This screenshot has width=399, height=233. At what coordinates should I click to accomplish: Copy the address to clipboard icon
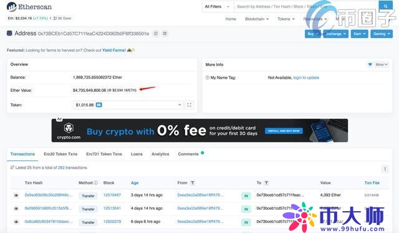(x=156, y=33)
